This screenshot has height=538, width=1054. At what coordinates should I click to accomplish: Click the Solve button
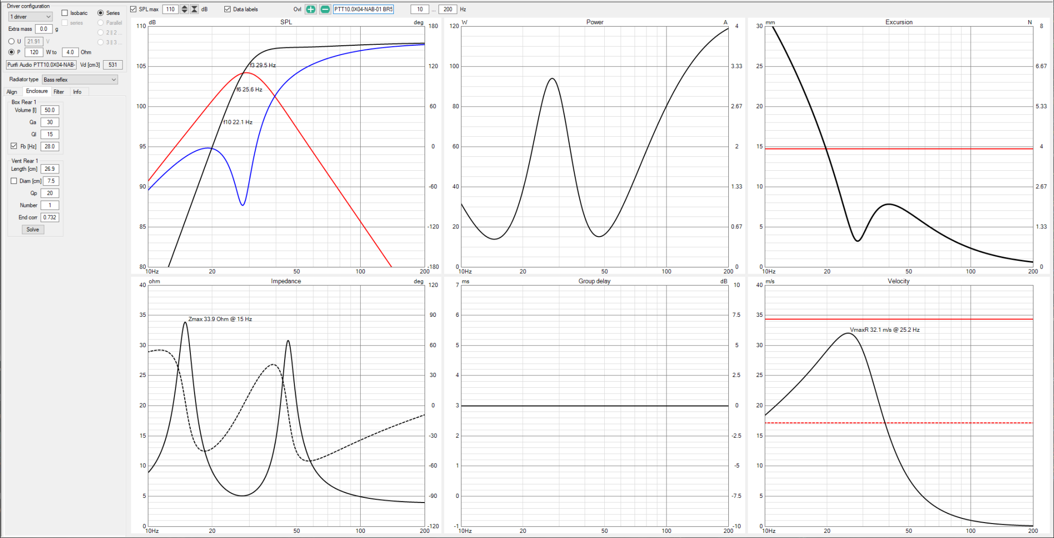pyautogui.click(x=33, y=229)
